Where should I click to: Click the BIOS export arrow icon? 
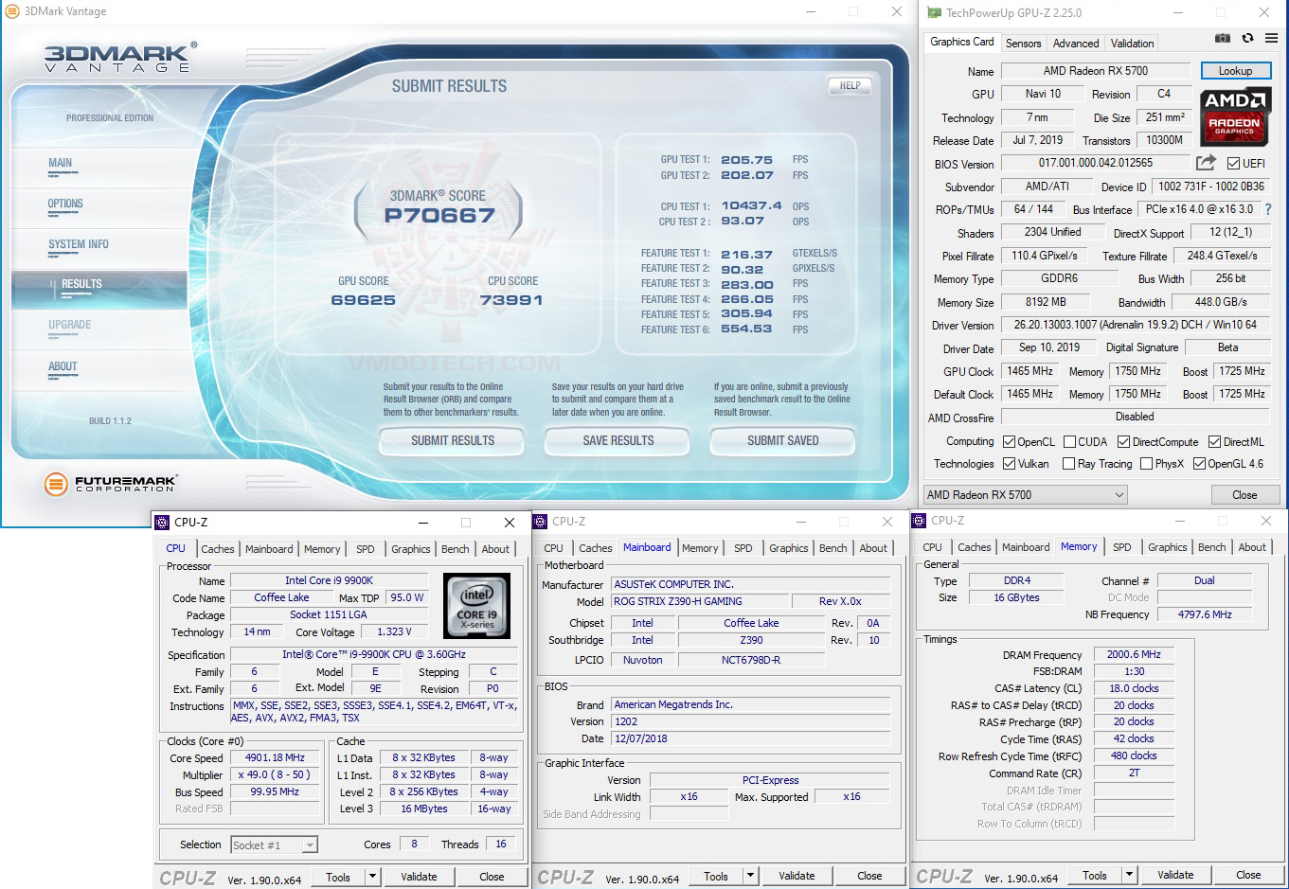(1206, 163)
